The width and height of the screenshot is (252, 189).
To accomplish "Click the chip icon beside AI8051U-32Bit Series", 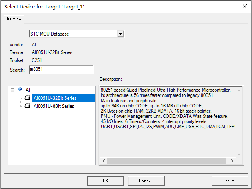I will [28, 97].
